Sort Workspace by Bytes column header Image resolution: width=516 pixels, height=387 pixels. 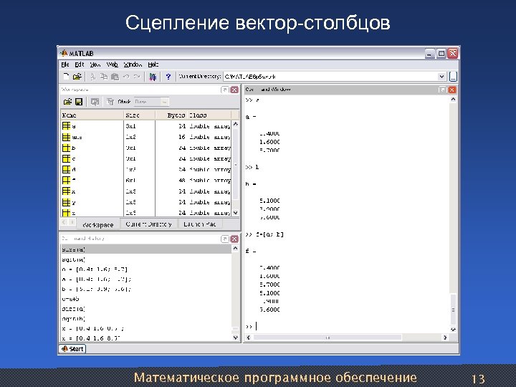(x=171, y=115)
